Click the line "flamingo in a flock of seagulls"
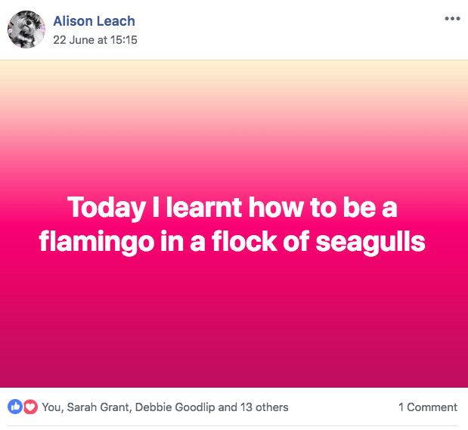Screen dimensions: 468x430 click(x=232, y=242)
